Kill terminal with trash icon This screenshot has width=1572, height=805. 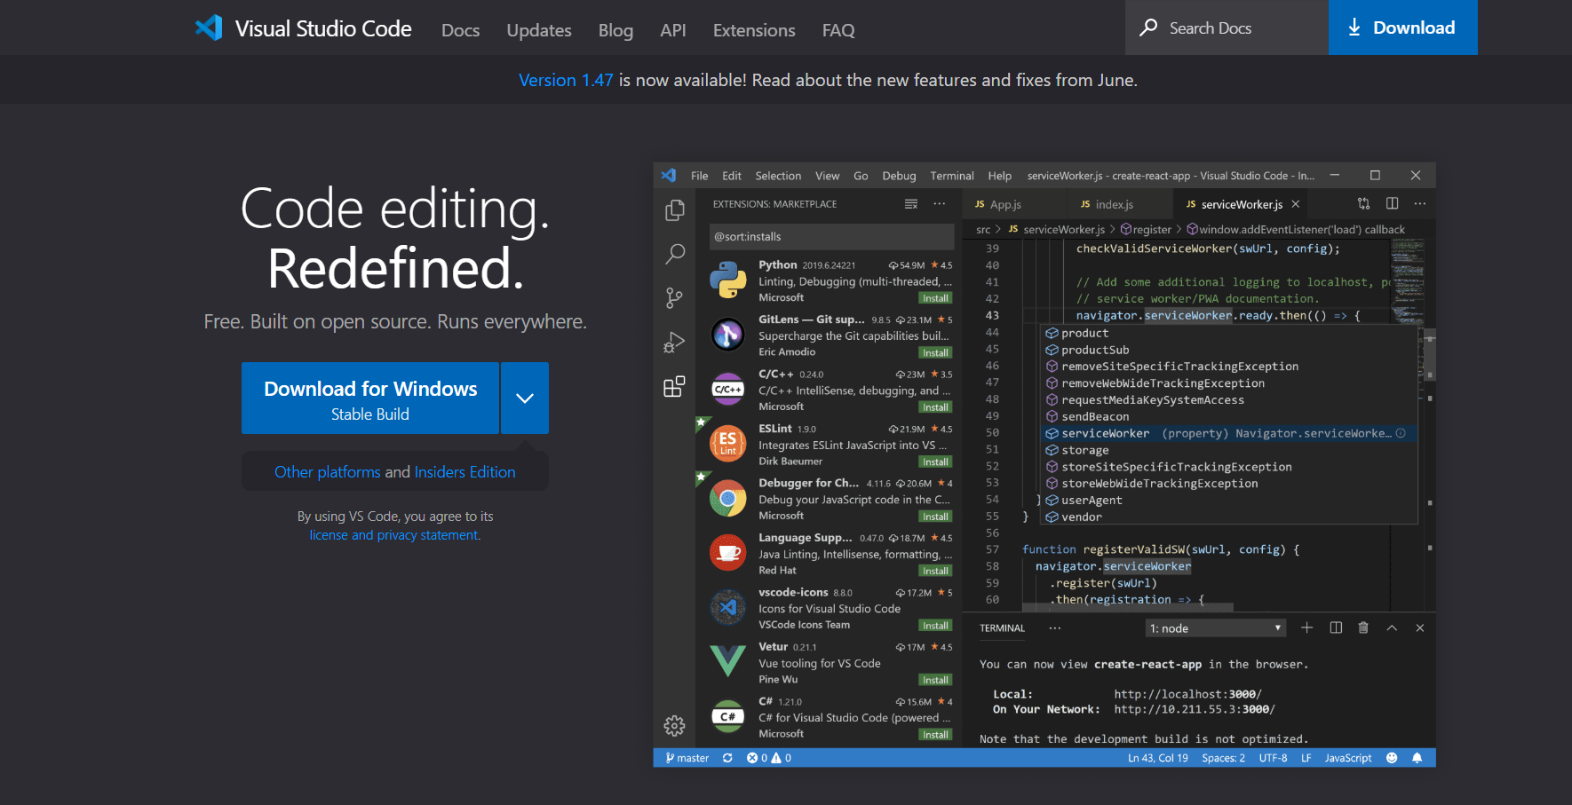(1363, 627)
